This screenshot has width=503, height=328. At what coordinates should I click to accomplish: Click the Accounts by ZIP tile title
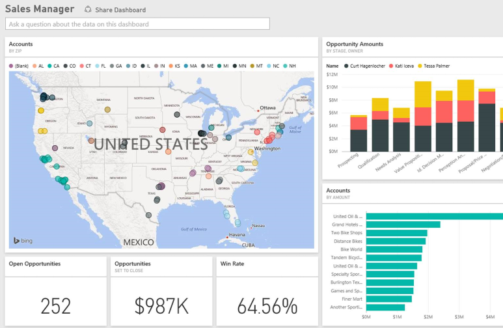coord(21,44)
